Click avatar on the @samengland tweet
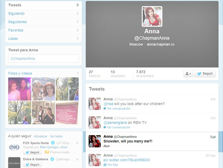Image resolution: width=223 pixels, height=168 pixels. coord(95,122)
